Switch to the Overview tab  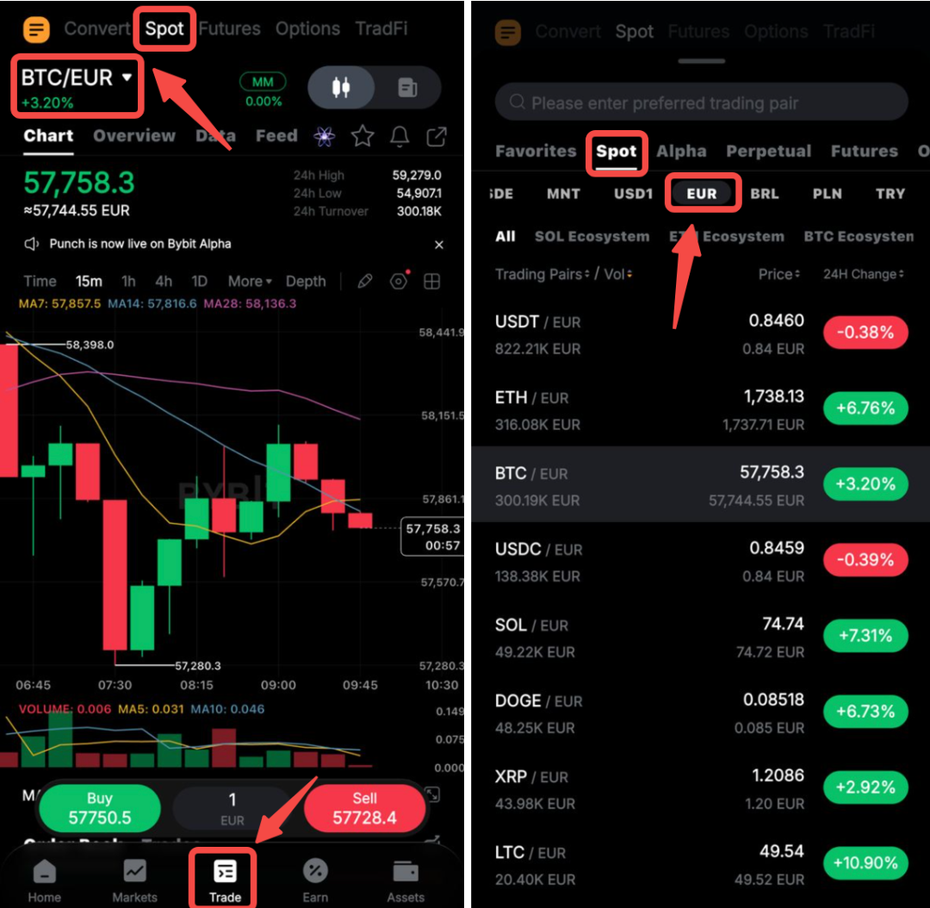(134, 136)
